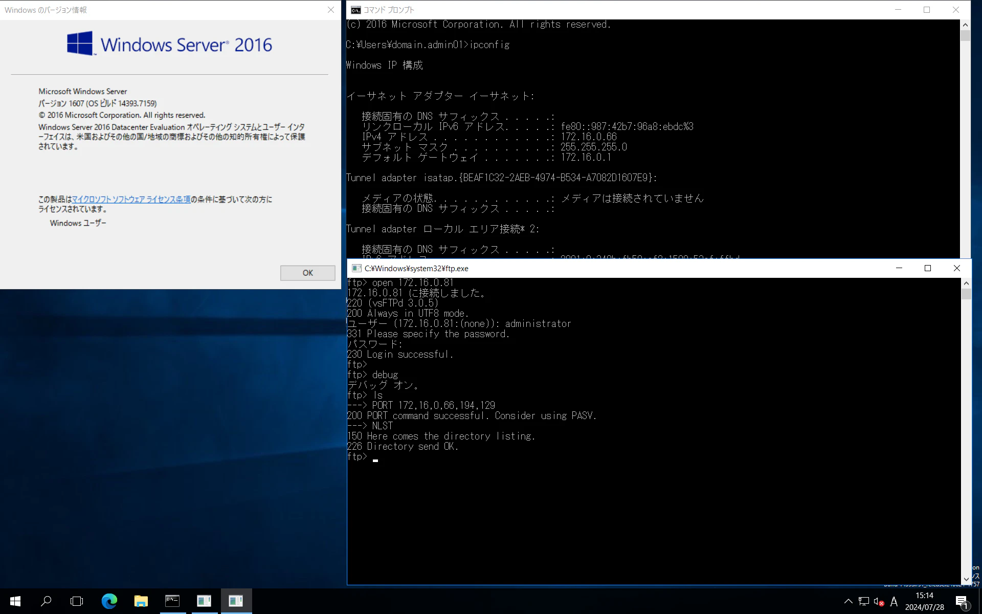Minimize the ftp.exe window
982x614 pixels.
tap(899, 268)
